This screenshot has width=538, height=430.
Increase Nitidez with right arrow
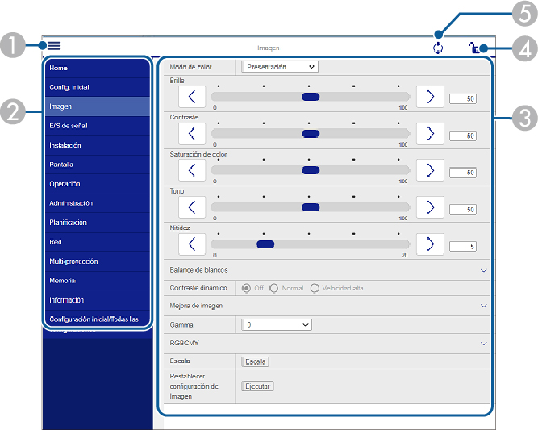pos(430,244)
